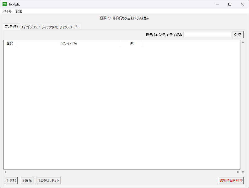Switch to the チャンクローダー tab
The height and width of the screenshot is (188, 249).
[x=69, y=27]
